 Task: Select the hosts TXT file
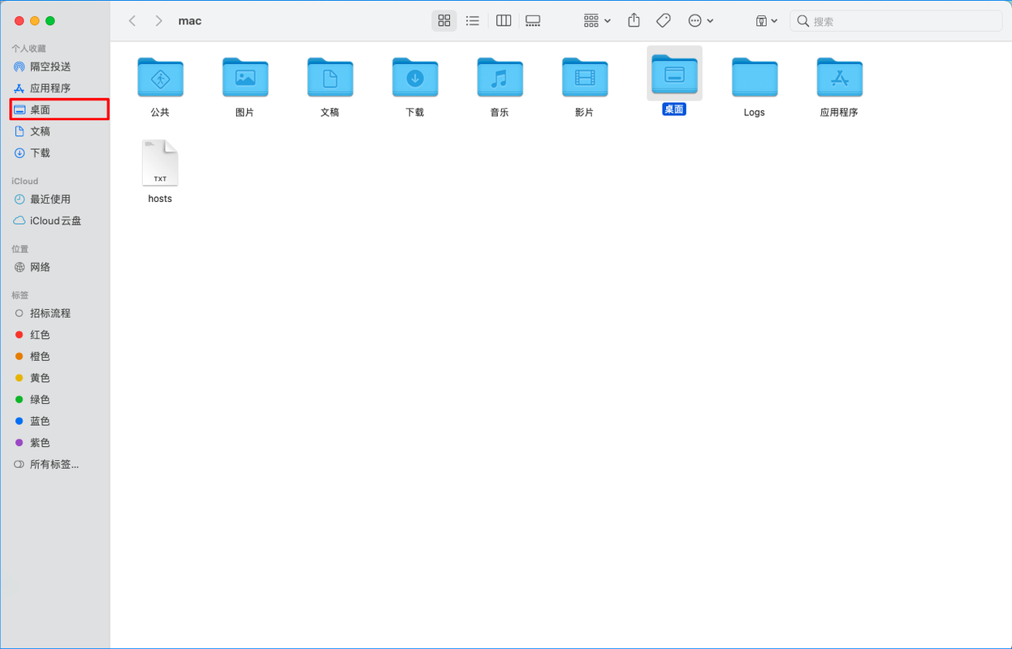pyautogui.click(x=160, y=163)
